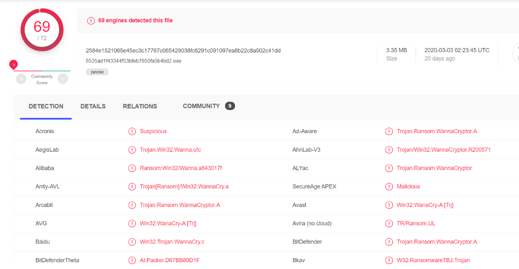The image size is (519, 269).
Task: Select the DETECTION tab
Action: click(x=46, y=106)
